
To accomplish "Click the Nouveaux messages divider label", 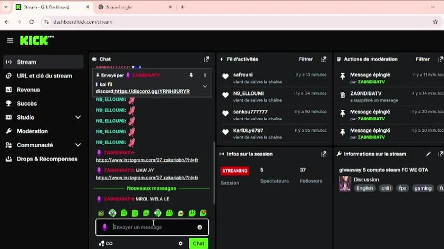I will (x=151, y=188).
